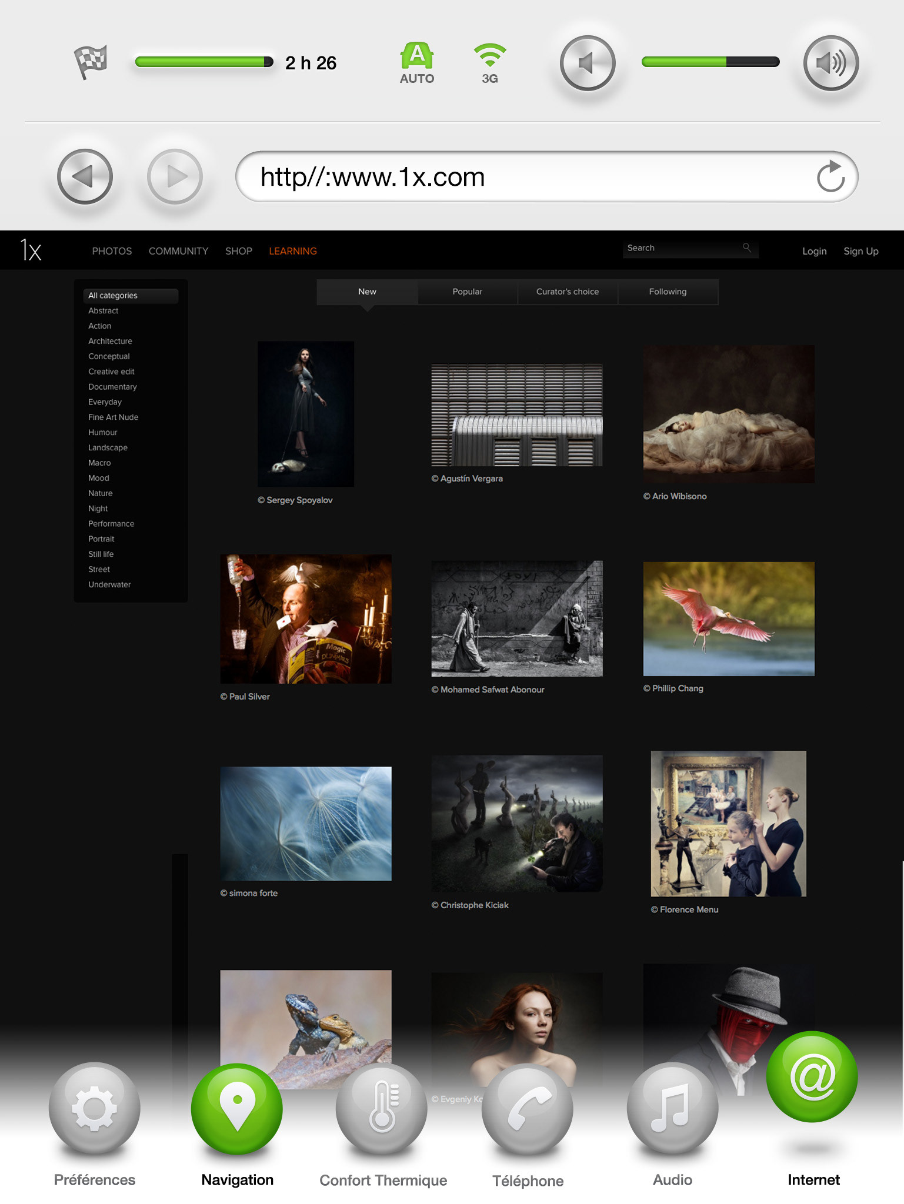Select the Night category
The height and width of the screenshot is (1204, 904).
(x=98, y=509)
